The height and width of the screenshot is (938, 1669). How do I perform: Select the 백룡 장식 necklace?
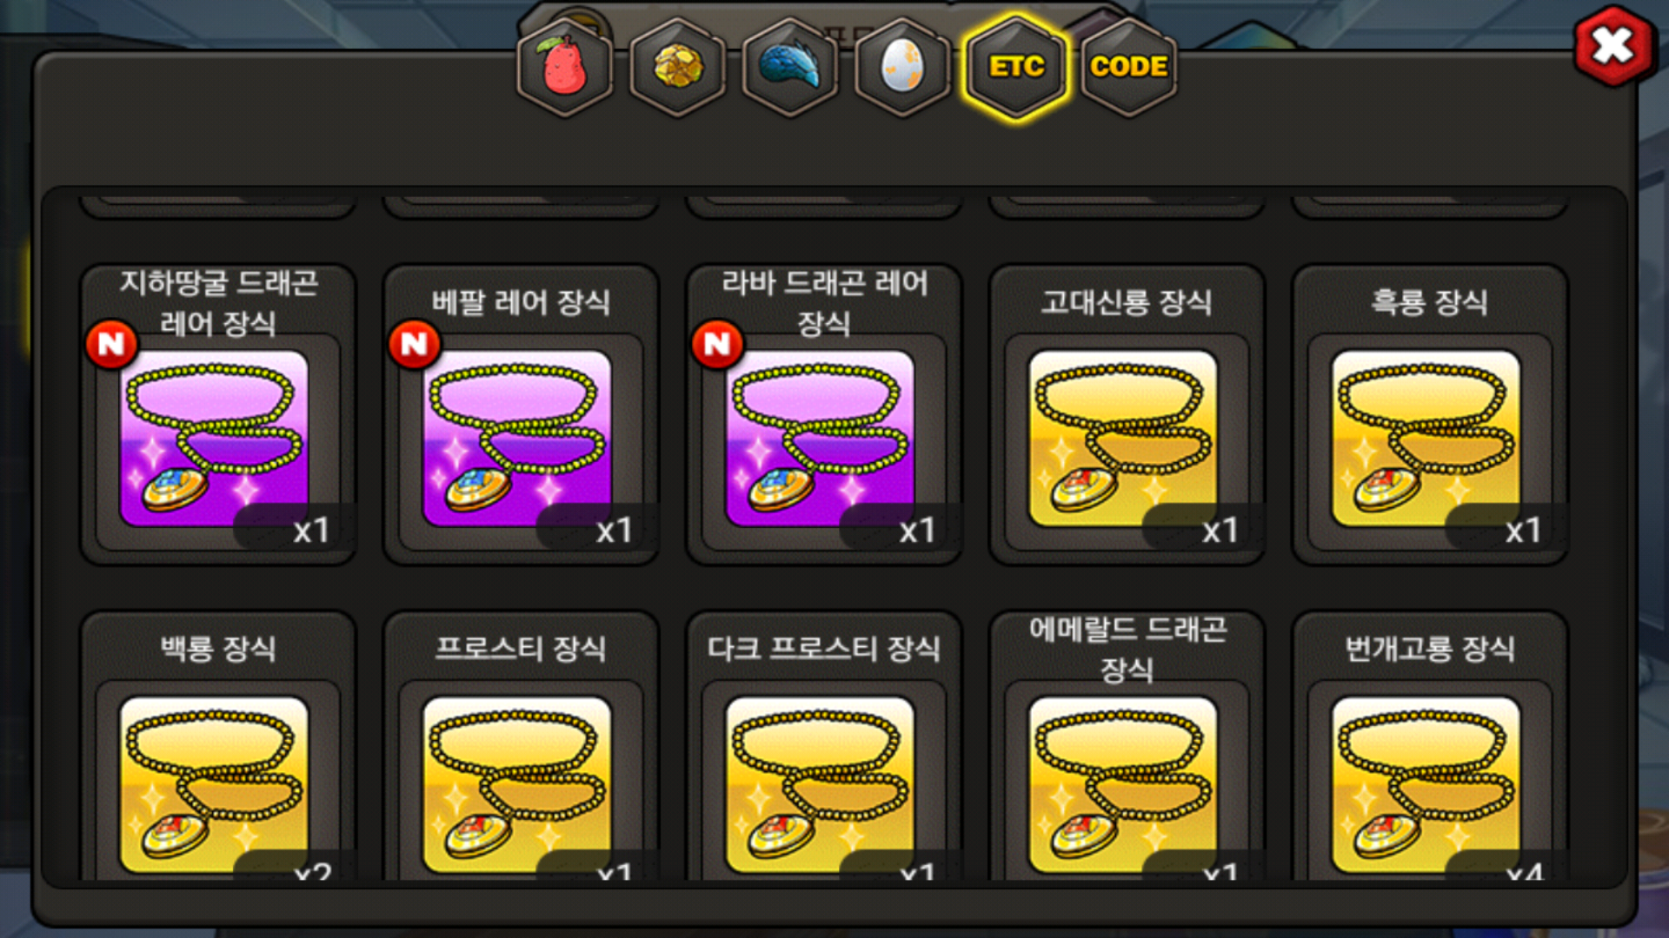tap(218, 747)
